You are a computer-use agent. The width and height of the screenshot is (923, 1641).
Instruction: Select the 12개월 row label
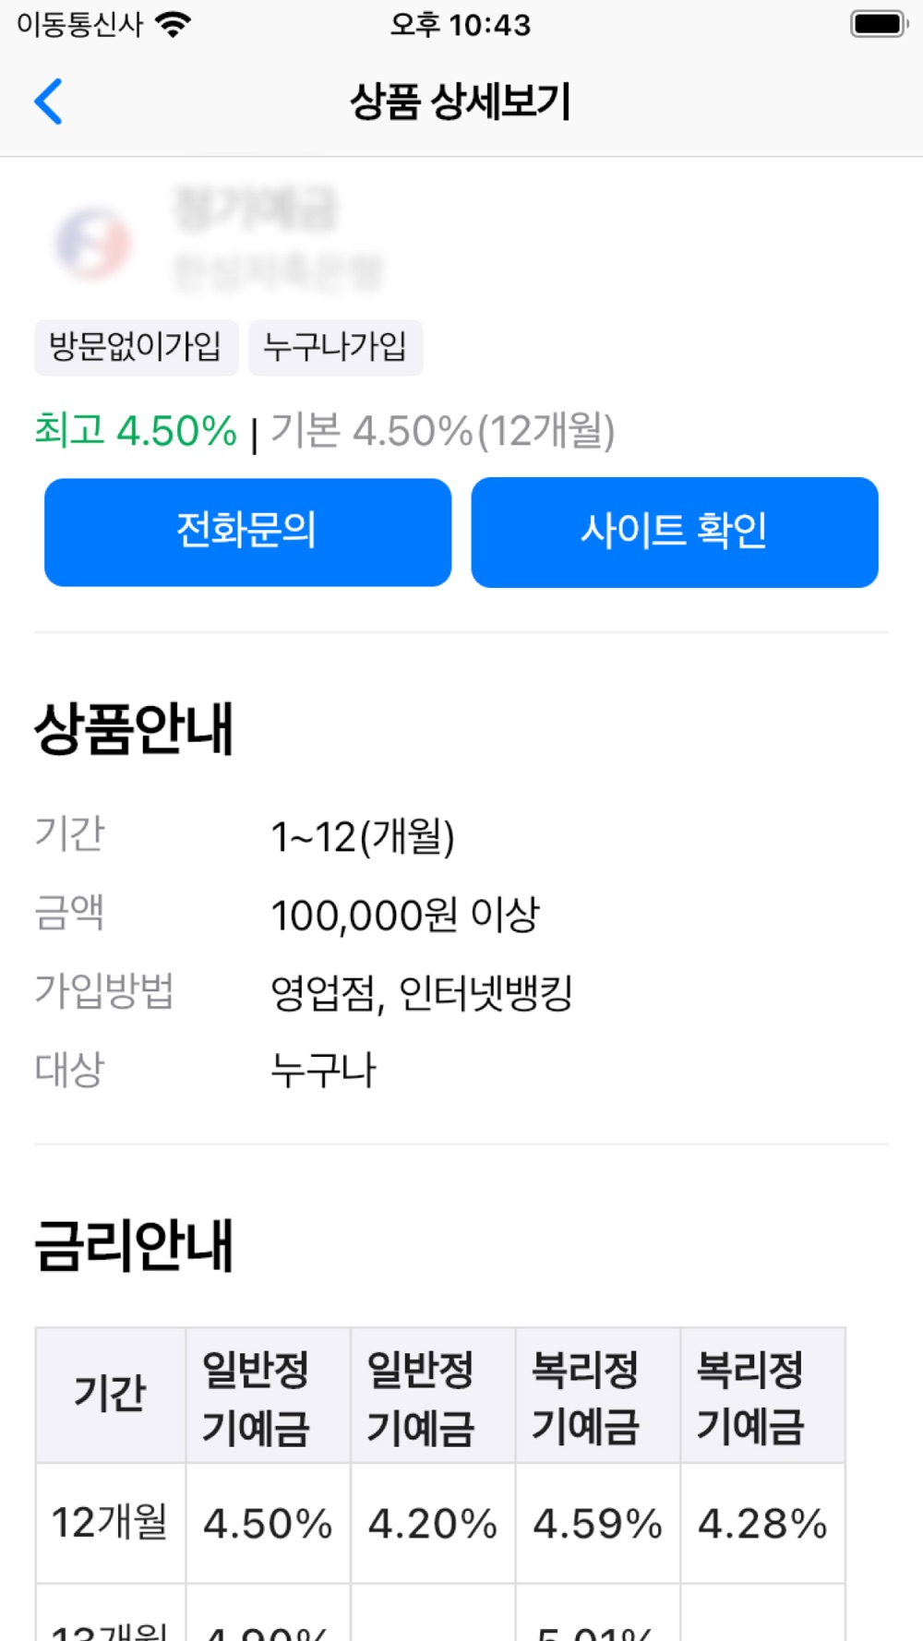(x=110, y=1523)
